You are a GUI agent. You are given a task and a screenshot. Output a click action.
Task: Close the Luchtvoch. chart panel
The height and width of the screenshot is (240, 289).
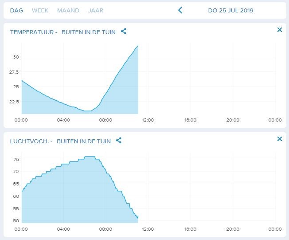pos(280,139)
